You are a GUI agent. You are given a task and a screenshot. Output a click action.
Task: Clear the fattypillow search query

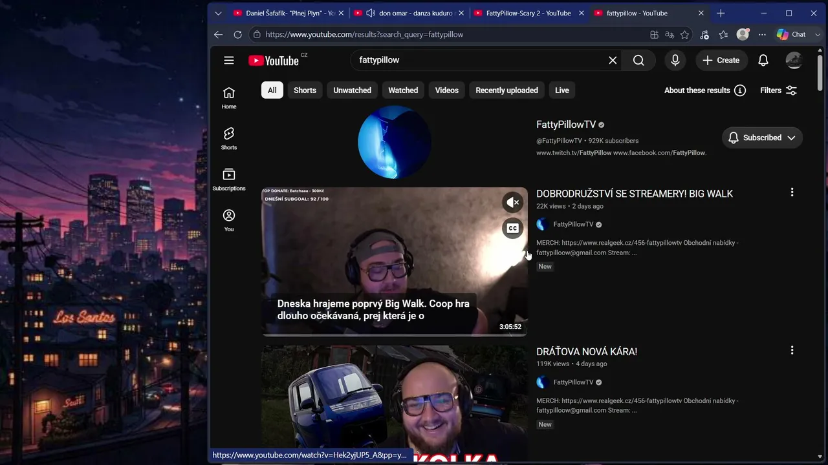613,60
